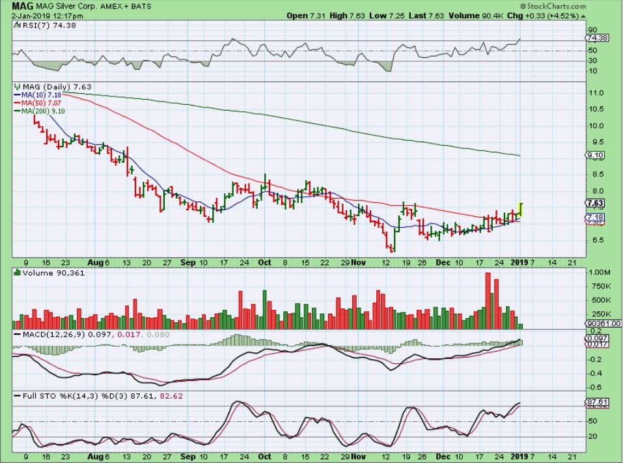
Task: Click the green MA(200) 9.10 legend
Action: click(39, 111)
